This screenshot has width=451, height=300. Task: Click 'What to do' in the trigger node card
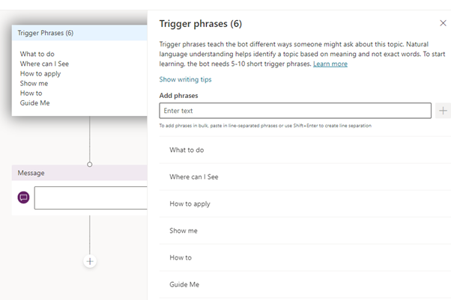[x=37, y=54]
